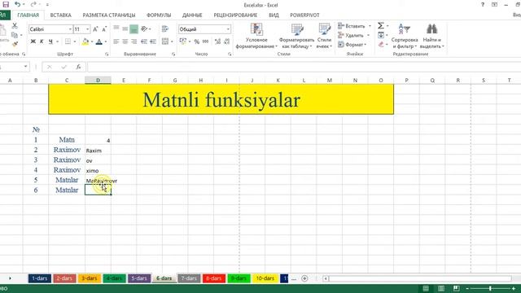Switch to РЕЦЕНЗИРОВАНИЕ tab

(235, 15)
